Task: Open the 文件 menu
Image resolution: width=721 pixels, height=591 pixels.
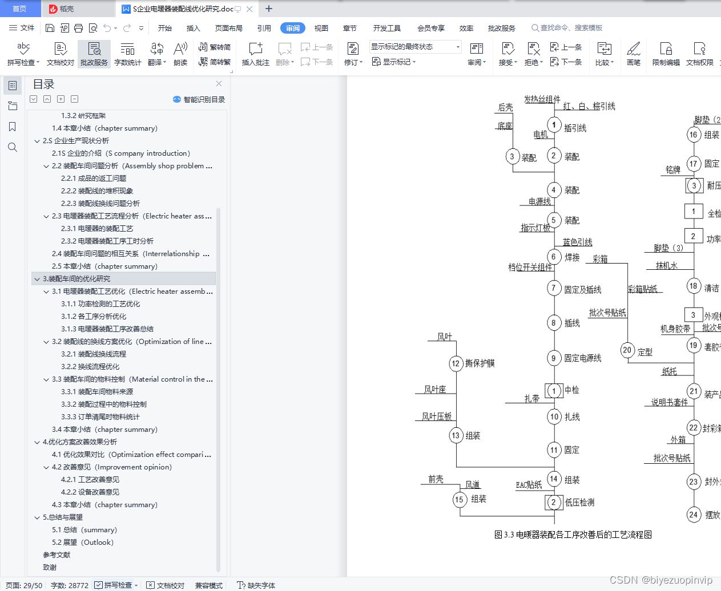Action: pyautogui.click(x=22, y=28)
